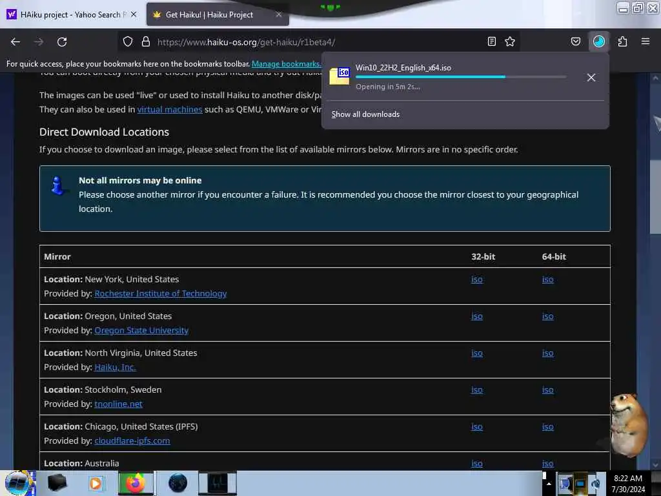Open the system monitor taskbar window
The height and width of the screenshot is (496, 661).
pos(218,483)
